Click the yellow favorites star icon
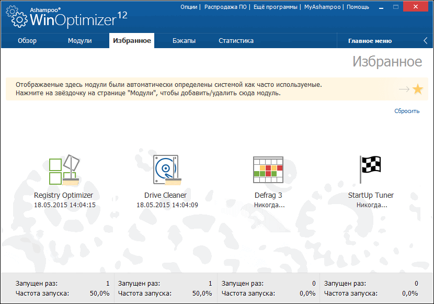The image size is (434, 304). [418, 89]
